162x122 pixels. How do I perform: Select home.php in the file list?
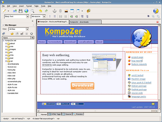pyautogui.click(x=11, y=70)
